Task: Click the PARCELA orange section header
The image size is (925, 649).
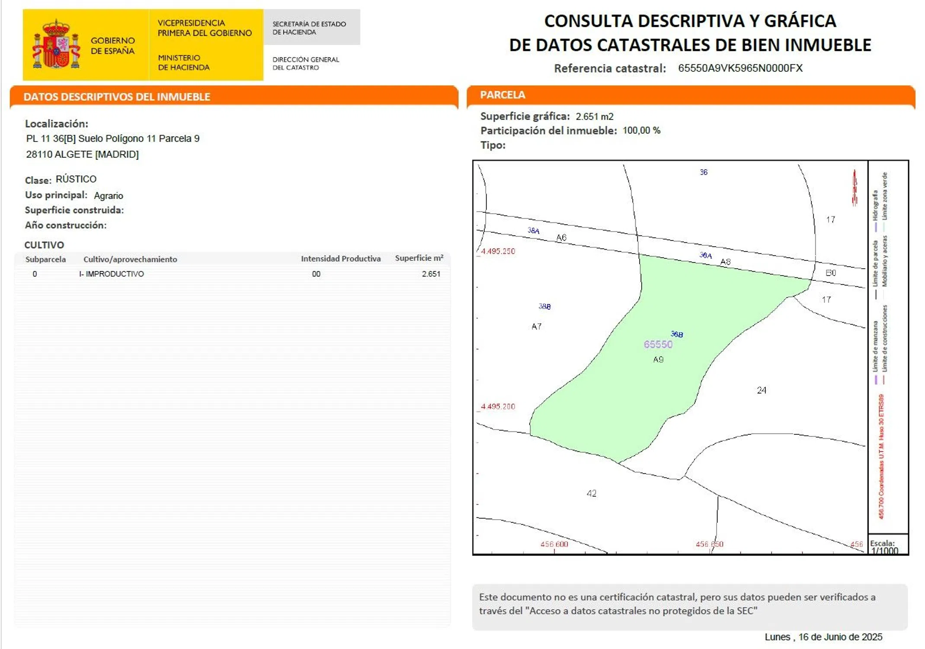Action: tap(503, 95)
